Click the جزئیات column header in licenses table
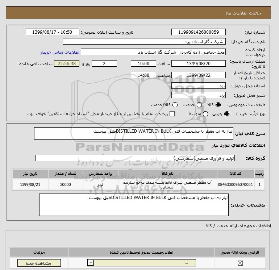 pos(39,252)
